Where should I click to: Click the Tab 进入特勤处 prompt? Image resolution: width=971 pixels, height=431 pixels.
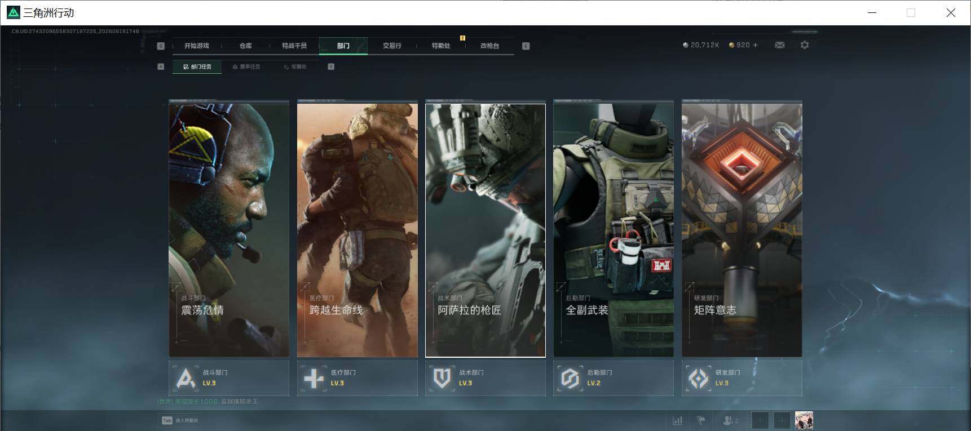[x=180, y=420]
